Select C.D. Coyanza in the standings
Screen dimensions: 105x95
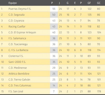[16, 21]
